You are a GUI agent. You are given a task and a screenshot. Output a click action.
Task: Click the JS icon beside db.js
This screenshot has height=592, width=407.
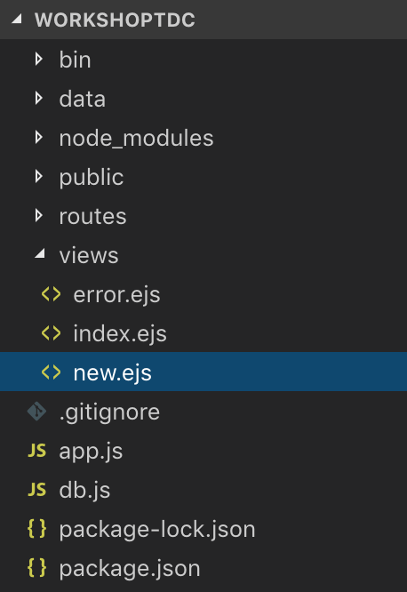[37, 490]
